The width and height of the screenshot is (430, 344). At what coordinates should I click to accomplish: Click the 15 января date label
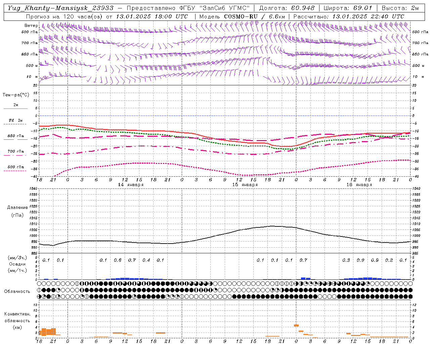pos(245,185)
